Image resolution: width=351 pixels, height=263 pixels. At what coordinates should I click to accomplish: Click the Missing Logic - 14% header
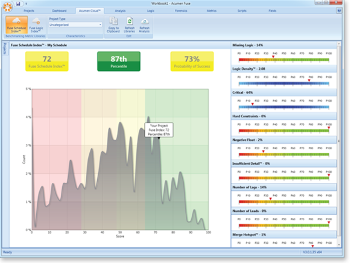(x=284, y=45)
